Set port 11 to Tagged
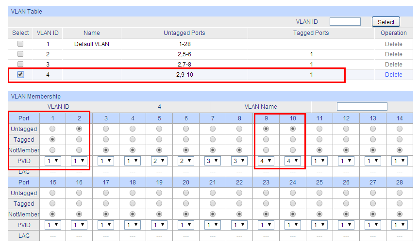Viewport: 419px width, 248px height. click(x=319, y=139)
